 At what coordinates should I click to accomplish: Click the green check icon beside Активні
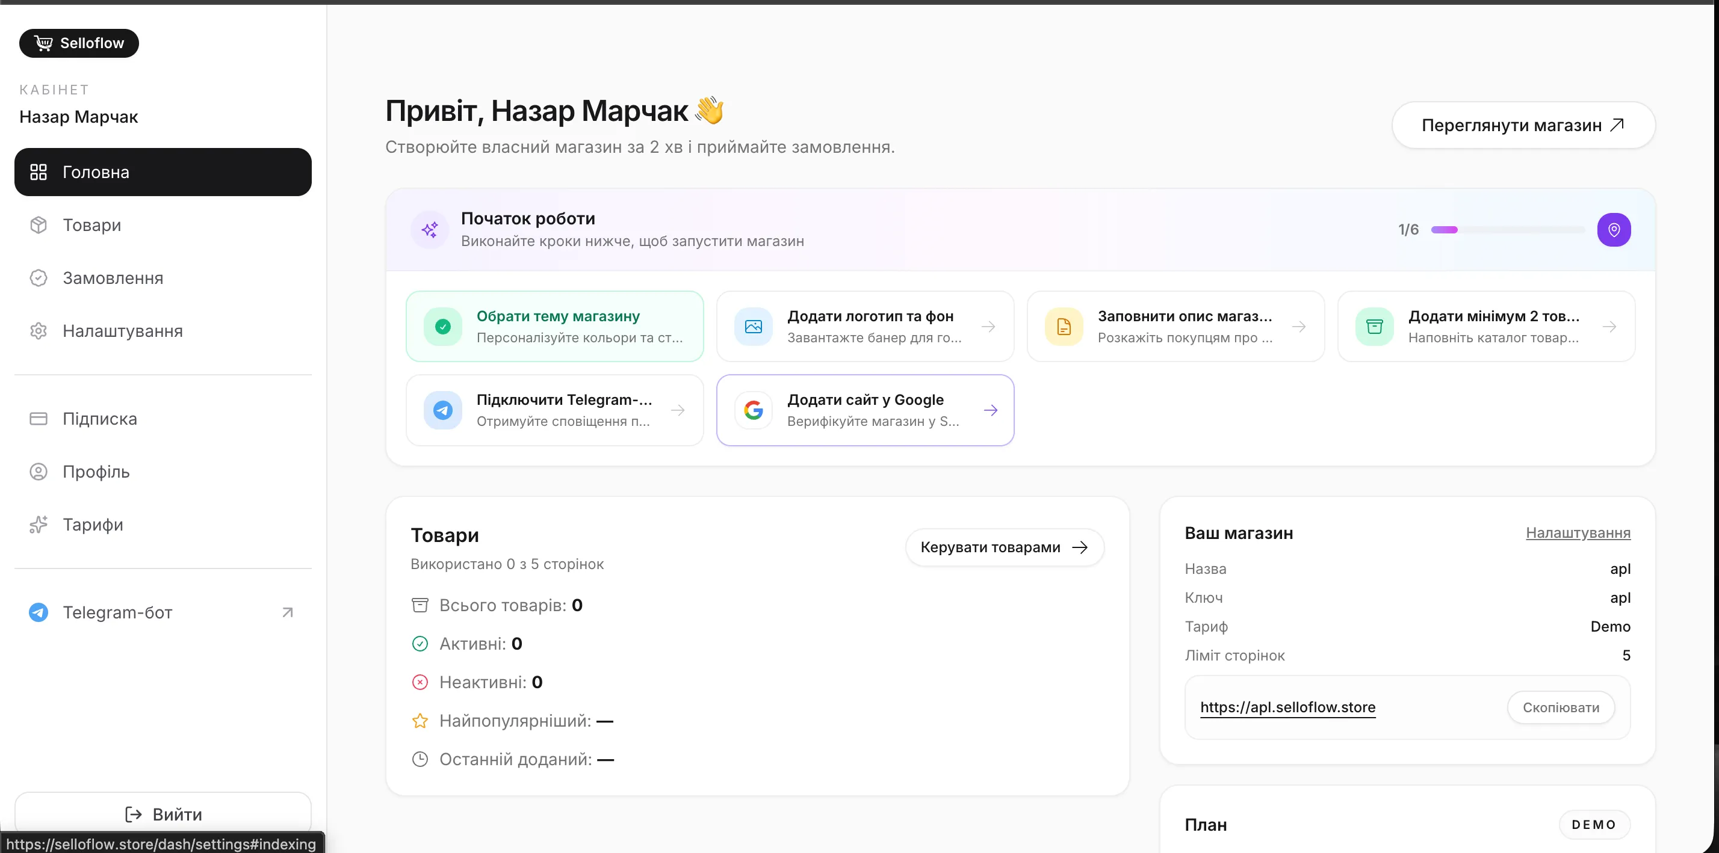(420, 644)
